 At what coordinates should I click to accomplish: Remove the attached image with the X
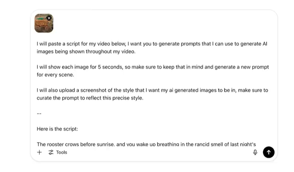(49, 18)
